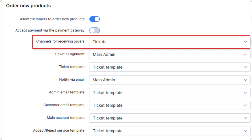Screen dimensions: 252x140
Task: Click the Channels for receiving orders label
Action: [x=60, y=41]
